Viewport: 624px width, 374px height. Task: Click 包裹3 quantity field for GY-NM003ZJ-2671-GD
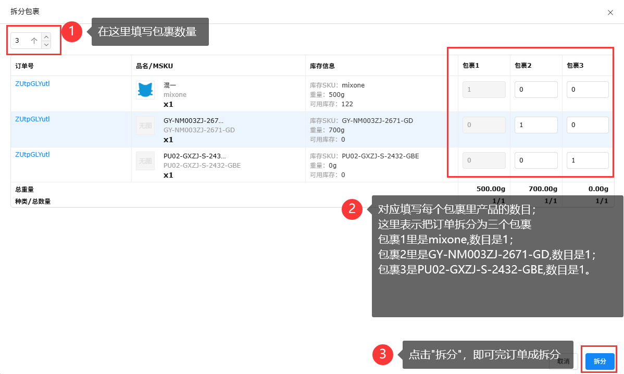click(588, 125)
